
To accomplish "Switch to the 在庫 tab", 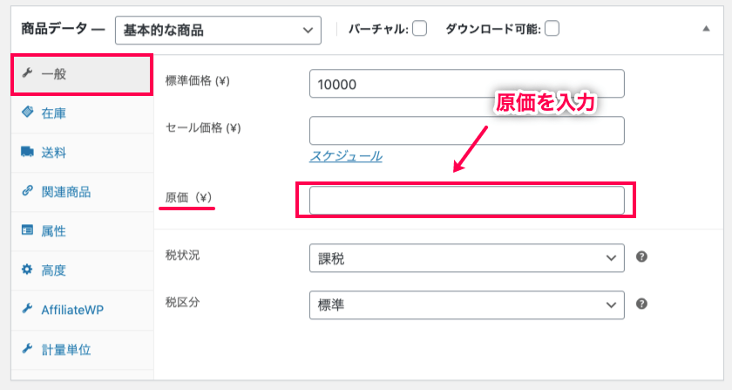I will click(x=82, y=113).
